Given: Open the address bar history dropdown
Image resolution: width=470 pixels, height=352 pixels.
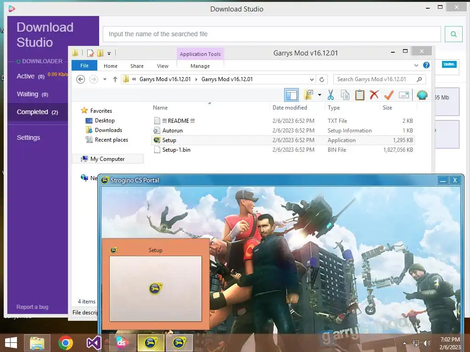Looking at the screenshot, I should (312, 80).
